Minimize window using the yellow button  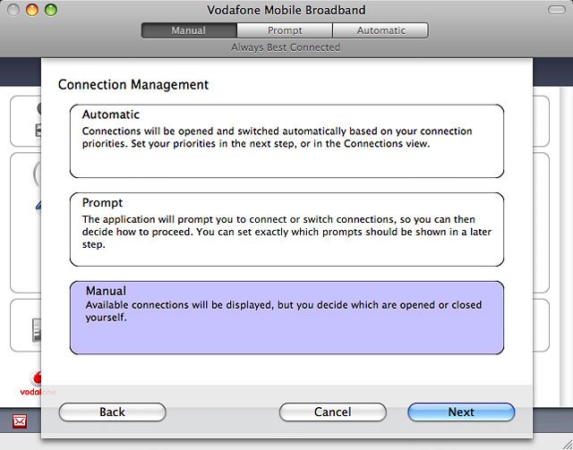pos(32,11)
